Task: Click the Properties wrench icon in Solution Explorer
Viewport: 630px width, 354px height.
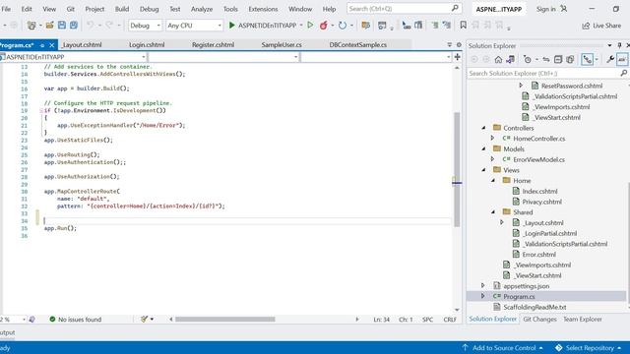Action: tap(610, 60)
